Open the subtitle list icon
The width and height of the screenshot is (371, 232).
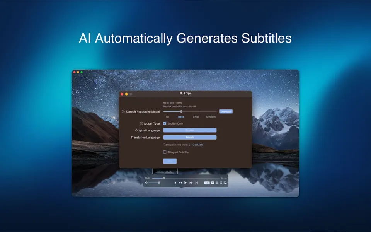pyautogui.click(x=217, y=182)
